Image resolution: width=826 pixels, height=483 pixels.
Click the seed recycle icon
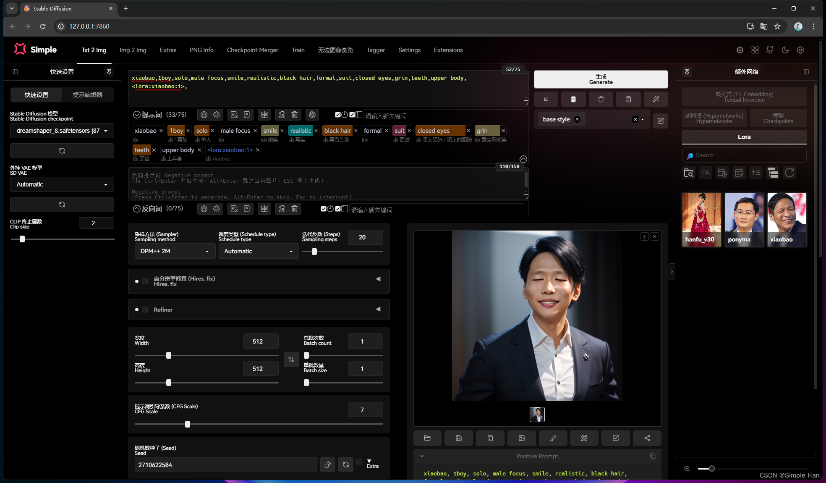(345, 465)
